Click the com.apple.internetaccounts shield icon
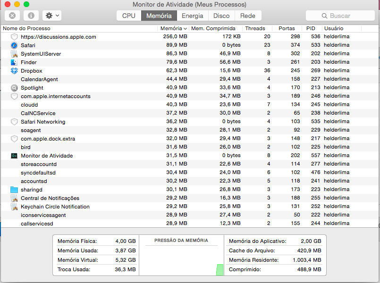Screen dimensions: 380x283 click(x=14, y=96)
